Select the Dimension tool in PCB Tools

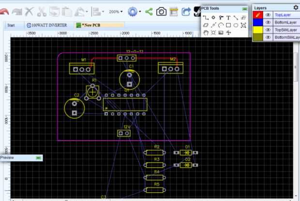coord(213,25)
